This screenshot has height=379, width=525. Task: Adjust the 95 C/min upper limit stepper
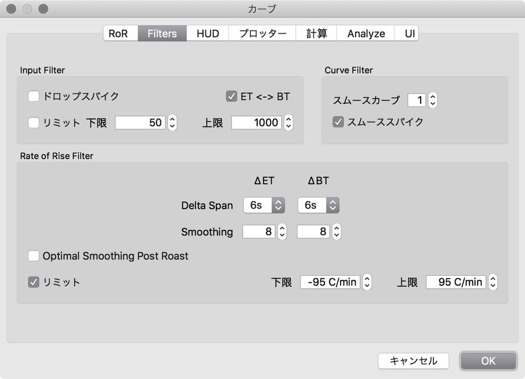click(493, 282)
